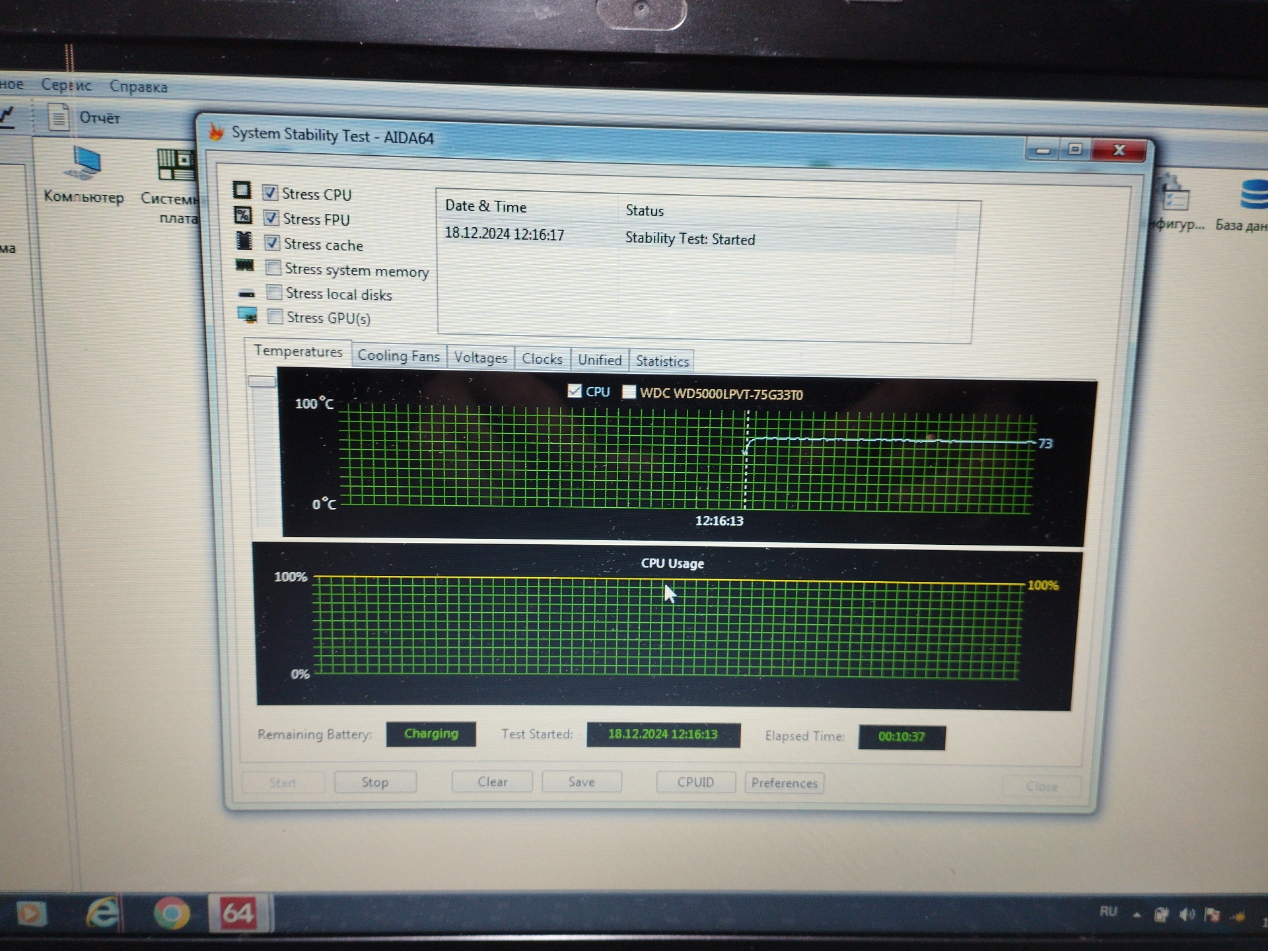This screenshot has width=1268, height=951.
Task: Open Google Chrome from the taskbar
Action: (172, 914)
